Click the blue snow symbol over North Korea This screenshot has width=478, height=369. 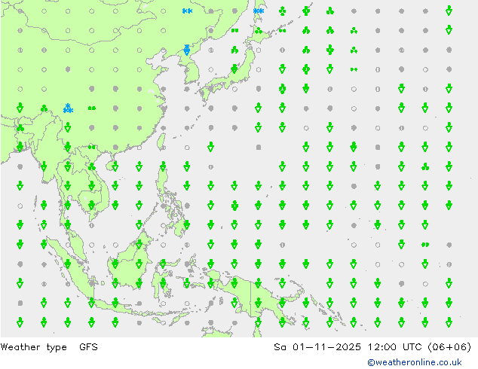[x=187, y=50]
